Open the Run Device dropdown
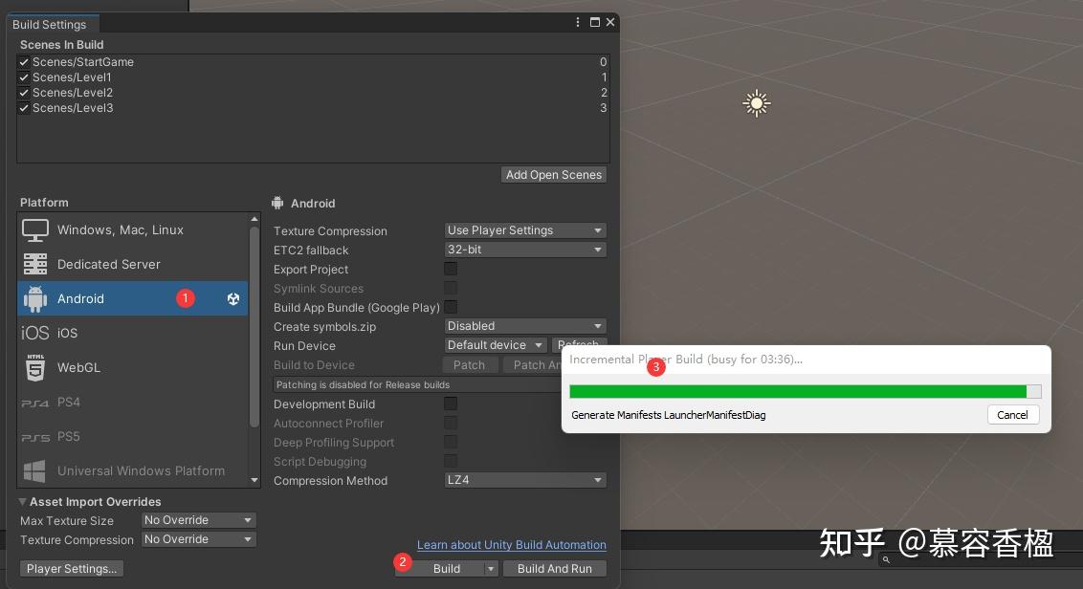 point(496,344)
